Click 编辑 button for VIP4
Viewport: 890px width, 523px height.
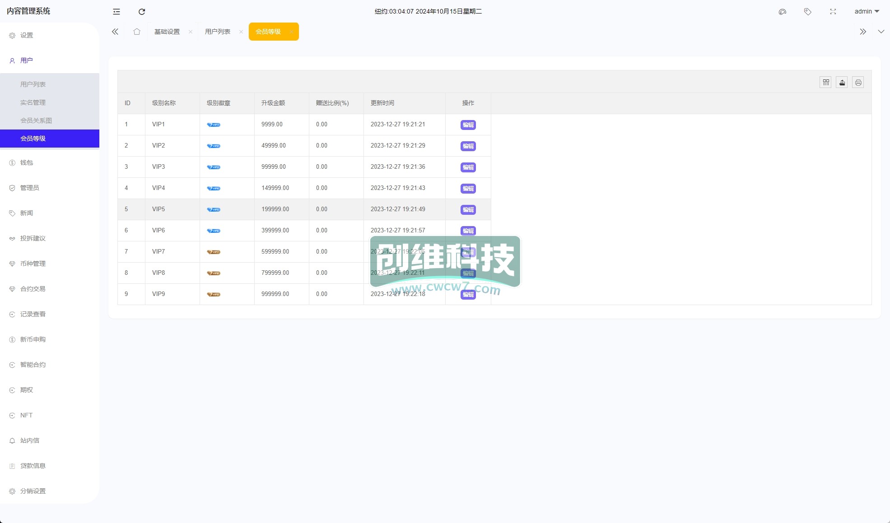(468, 189)
